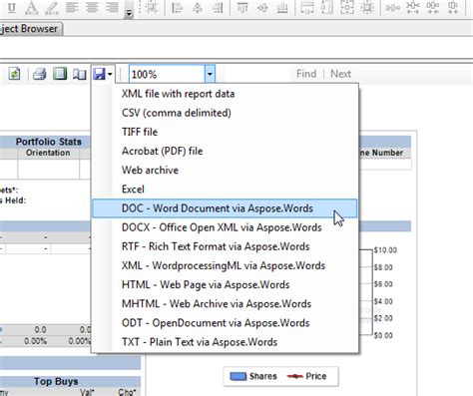473x396 pixels.
Task: Select HTML - Web Page via Aspose.Words
Action: point(225,285)
